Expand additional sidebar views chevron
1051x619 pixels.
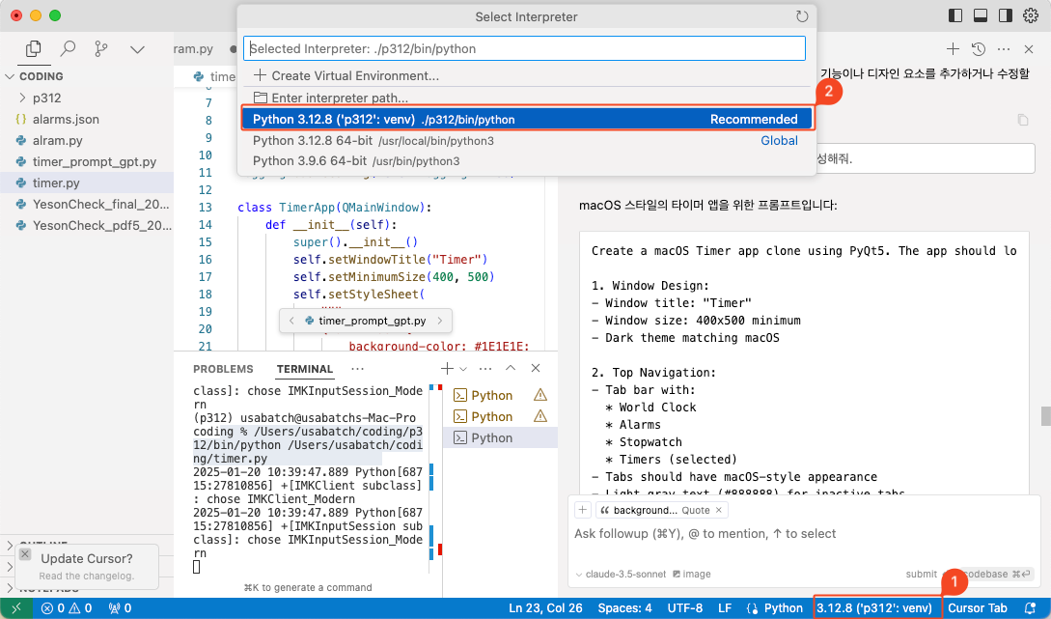pos(137,49)
